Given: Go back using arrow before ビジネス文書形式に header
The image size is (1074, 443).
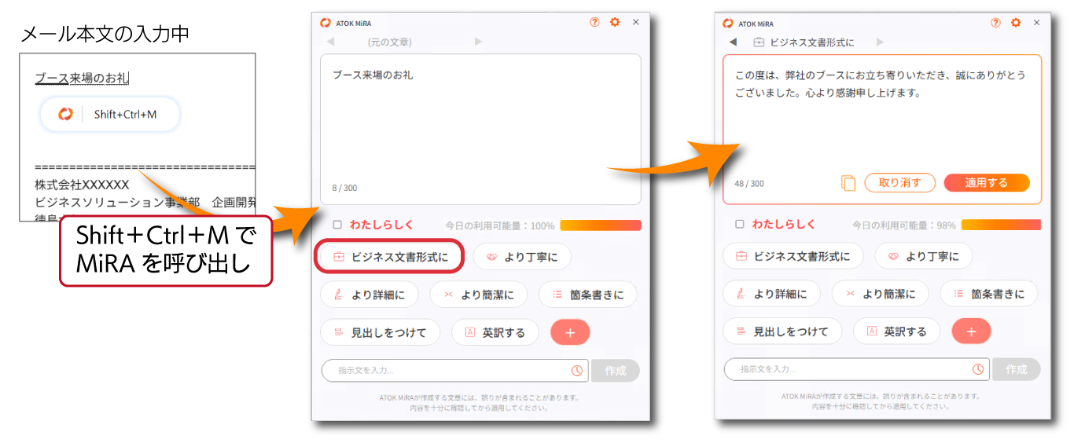Looking at the screenshot, I should click(733, 42).
